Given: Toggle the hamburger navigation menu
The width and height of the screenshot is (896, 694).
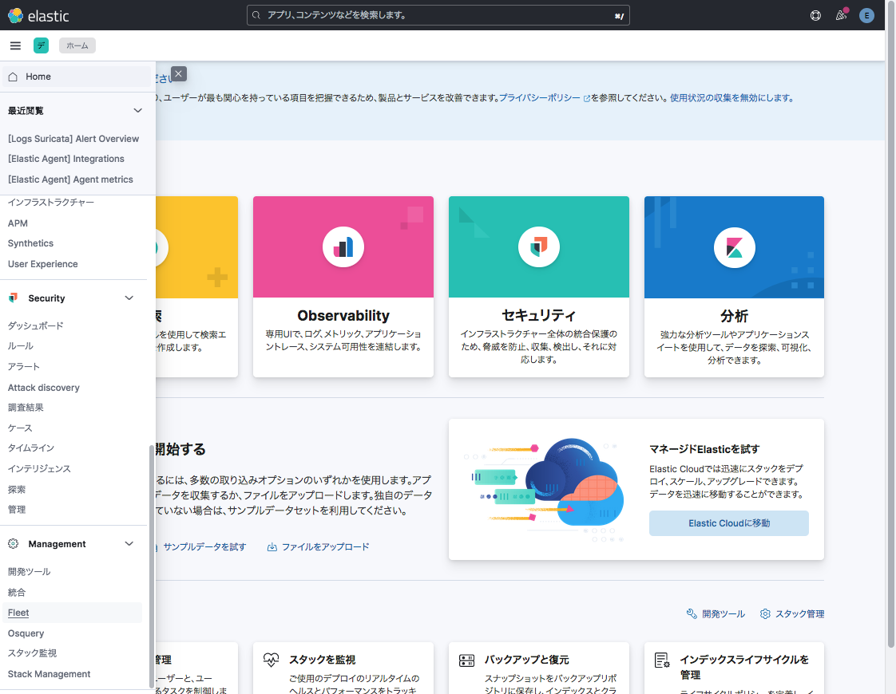Looking at the screenshot, I should (x=15, y=45).
